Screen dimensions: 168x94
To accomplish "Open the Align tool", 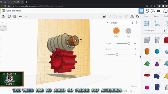I will (x=127, y=16).
